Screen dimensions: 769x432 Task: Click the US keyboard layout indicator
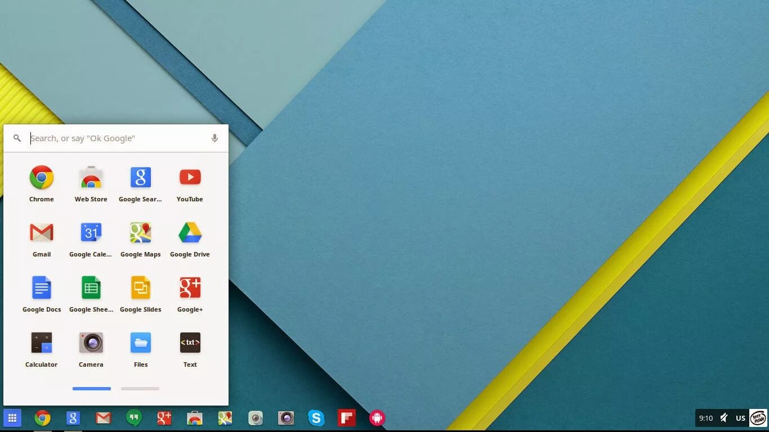coord(741,418)
